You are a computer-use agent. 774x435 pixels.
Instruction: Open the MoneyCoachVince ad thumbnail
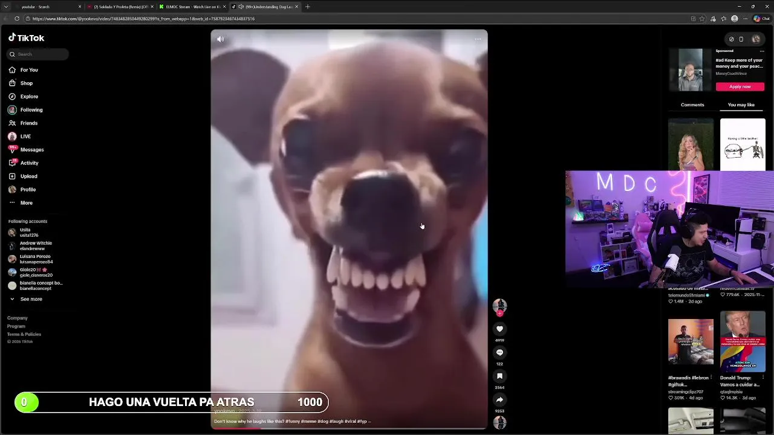click(691, 69)
